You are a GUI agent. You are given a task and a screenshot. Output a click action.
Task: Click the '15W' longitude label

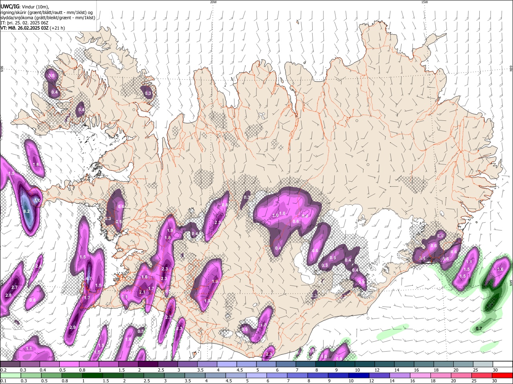click(x=424, y=2)
